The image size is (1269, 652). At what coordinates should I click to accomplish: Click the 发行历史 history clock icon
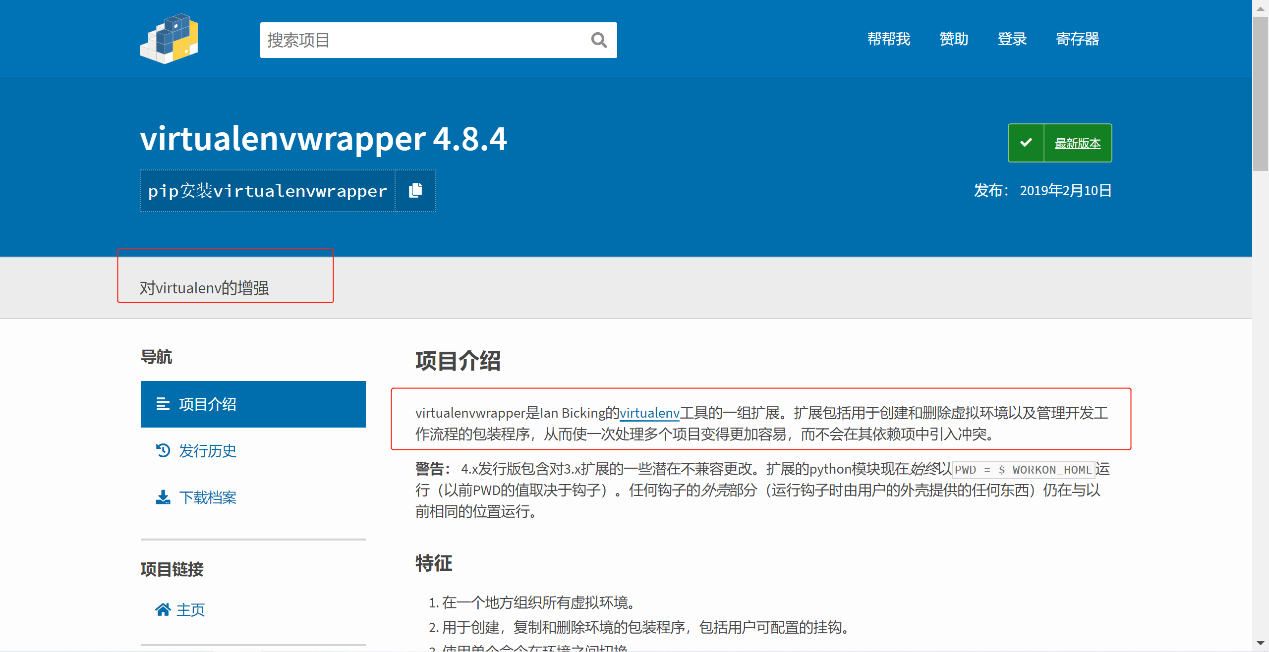163,450
